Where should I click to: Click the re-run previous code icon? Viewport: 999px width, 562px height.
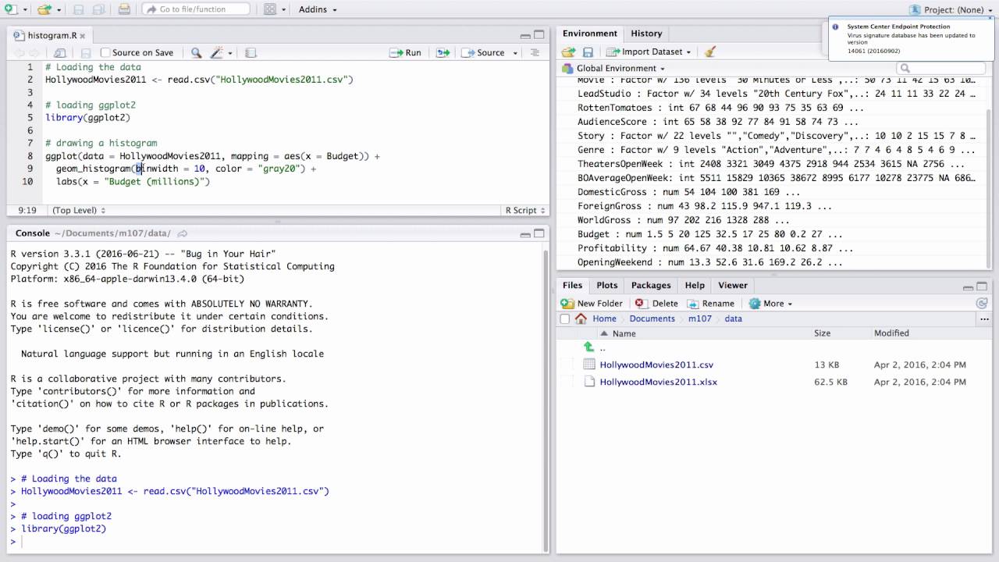[x=443, y=53]
